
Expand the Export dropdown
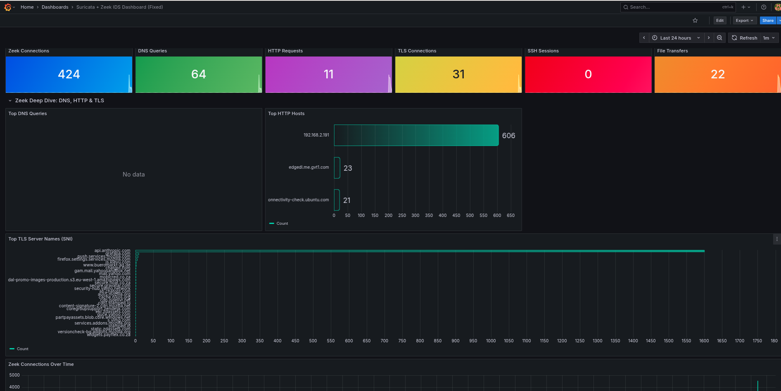[744, 21]
